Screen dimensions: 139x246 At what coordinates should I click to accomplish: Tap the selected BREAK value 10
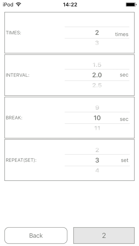pos(97,118)
